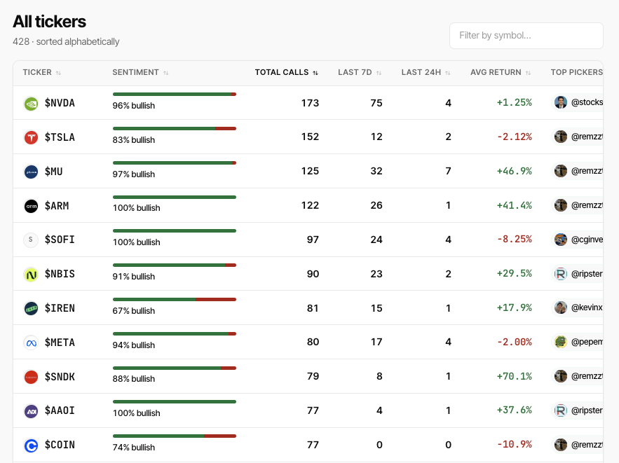
Task: Click the placeholder S icon for $SOFI
Action: click(31, 240)
